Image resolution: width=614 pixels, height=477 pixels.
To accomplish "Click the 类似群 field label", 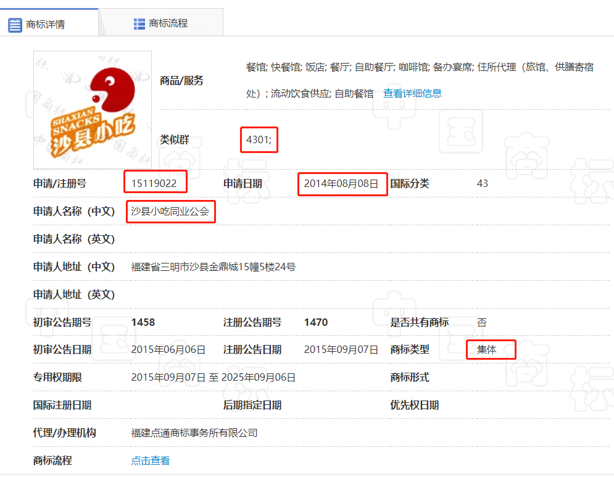I will [x=174, y=139].
